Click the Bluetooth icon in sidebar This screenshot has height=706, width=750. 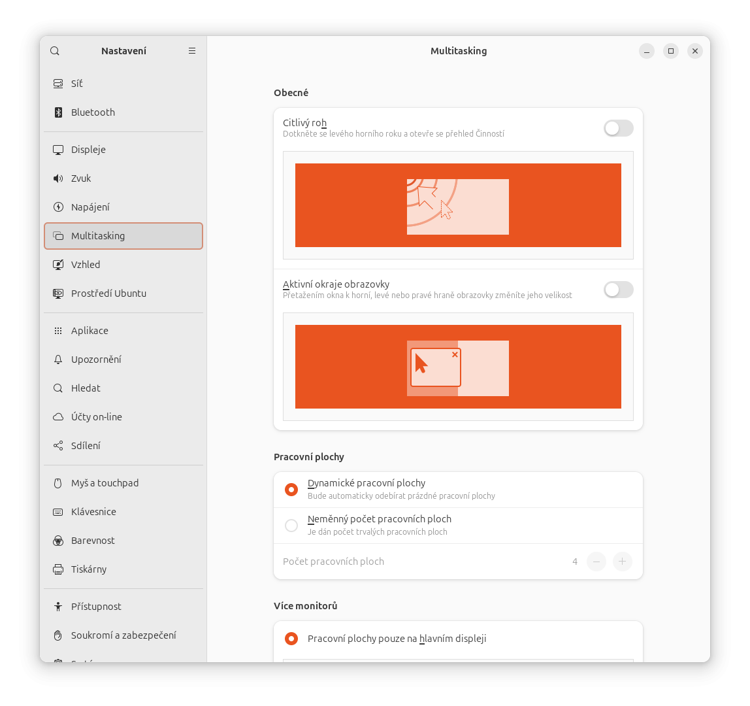[x=58, y=112]
